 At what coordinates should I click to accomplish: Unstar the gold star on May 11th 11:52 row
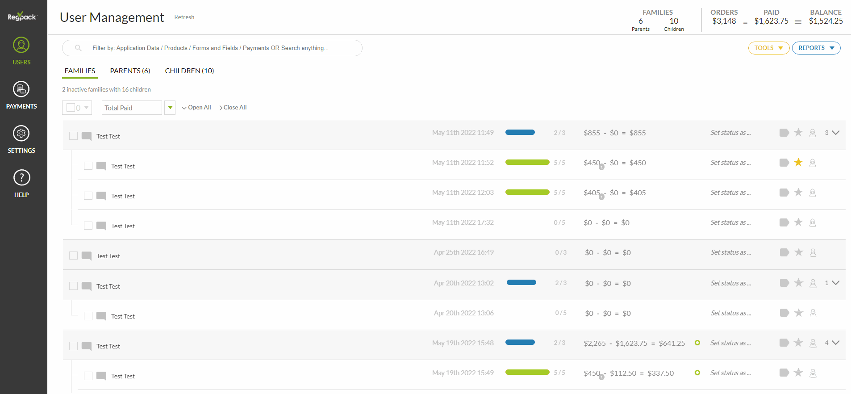[x=798, y=162]
